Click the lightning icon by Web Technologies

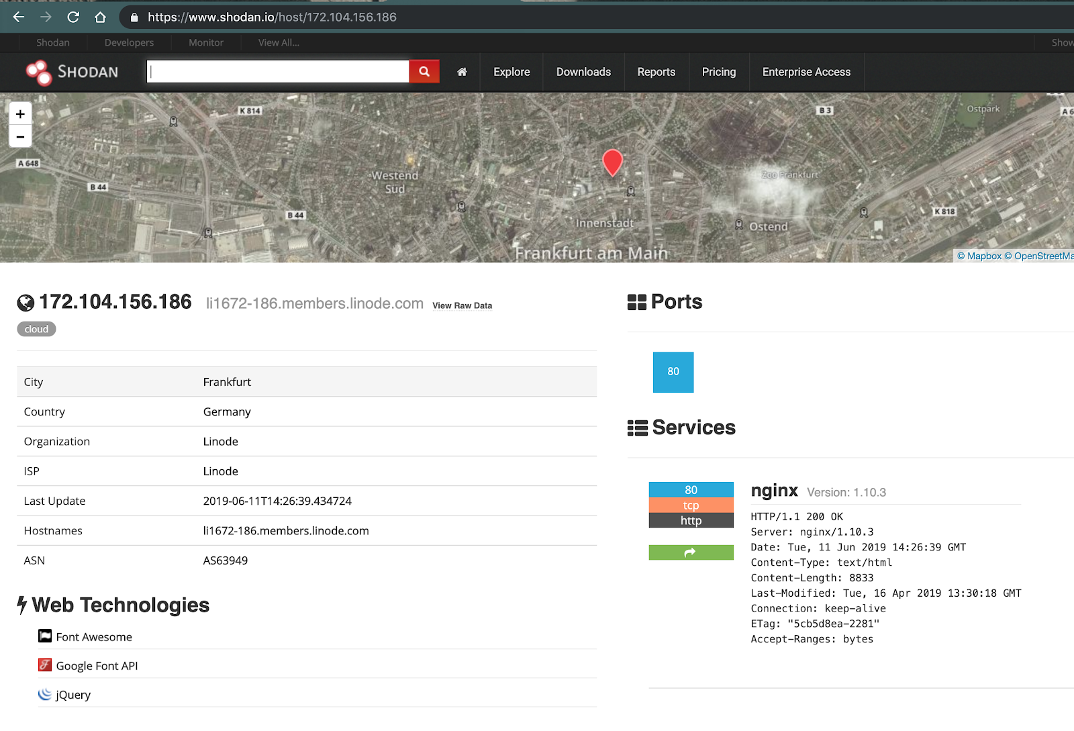(22, 605)
